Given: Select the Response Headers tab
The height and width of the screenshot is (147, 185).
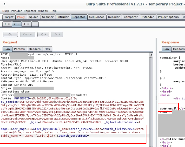Looking at the screenshot, I should tap(179, 49).
